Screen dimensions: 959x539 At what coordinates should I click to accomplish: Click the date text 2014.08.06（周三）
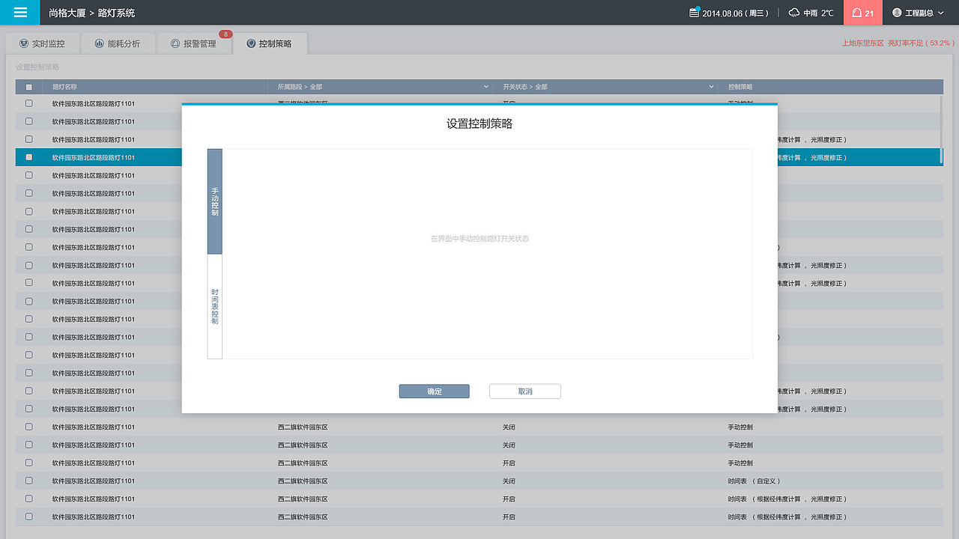pos(736,13)
